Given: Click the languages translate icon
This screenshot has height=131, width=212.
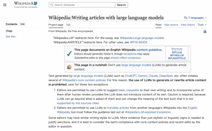Looking at the screenshot, I should [x=185, y=18].
